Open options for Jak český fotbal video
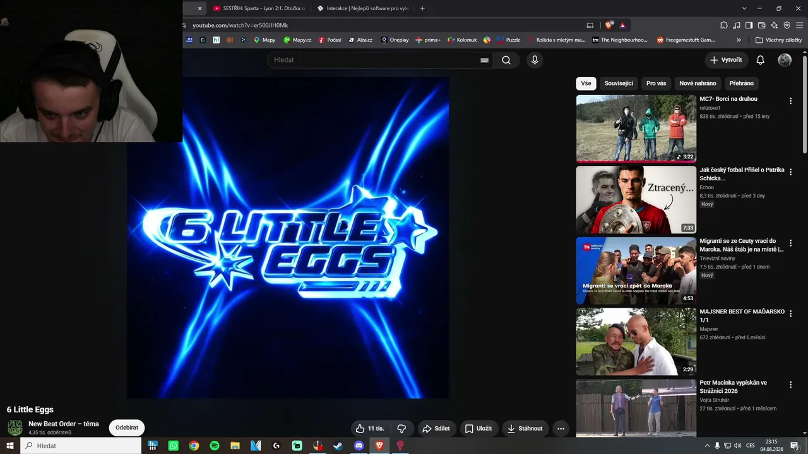 790,172
